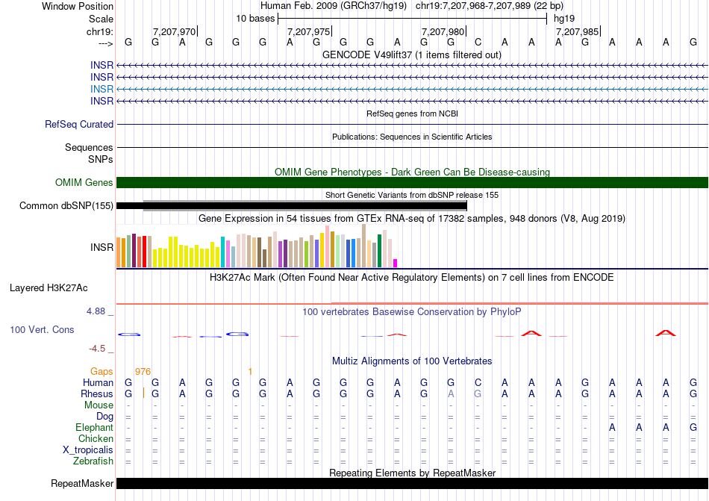Click the 10 bases scale bar

coord(412,18)
